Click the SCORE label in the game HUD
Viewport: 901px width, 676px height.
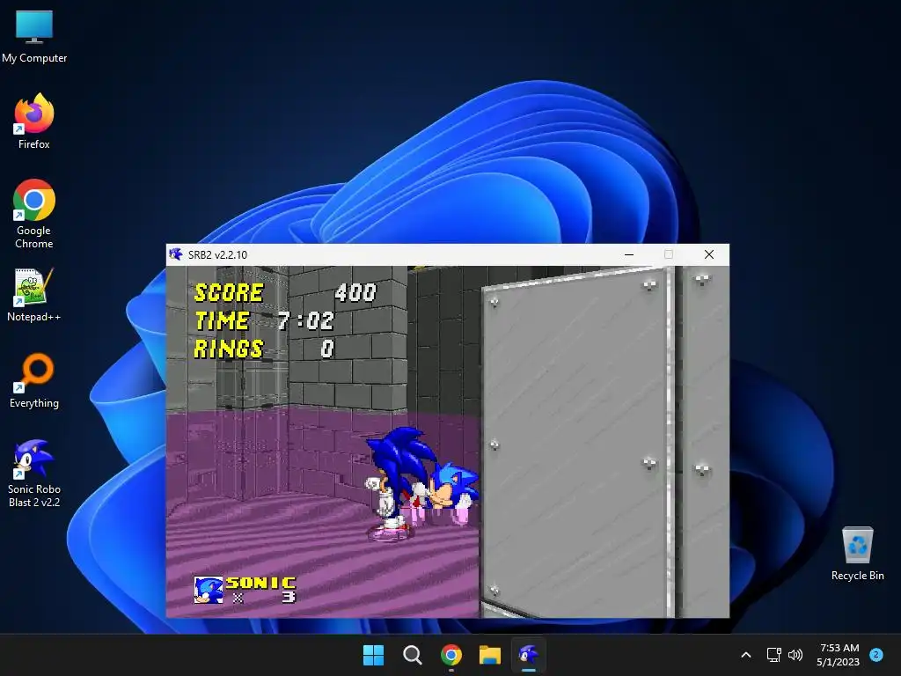pos(229,292)
